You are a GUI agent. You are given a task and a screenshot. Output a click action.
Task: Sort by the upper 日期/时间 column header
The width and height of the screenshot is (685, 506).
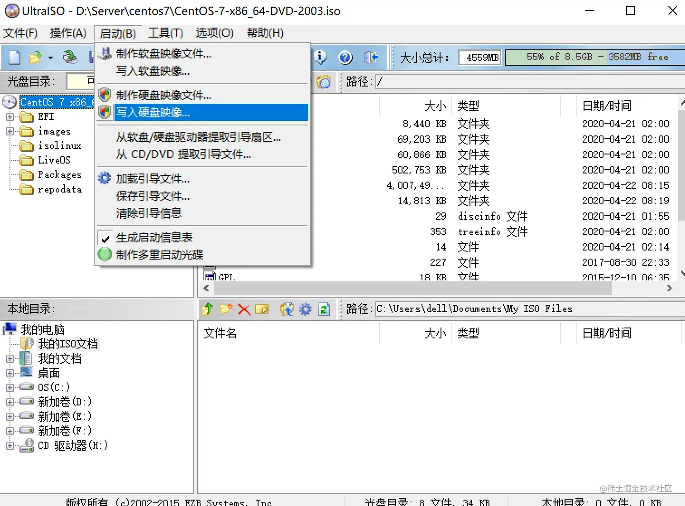627,106
